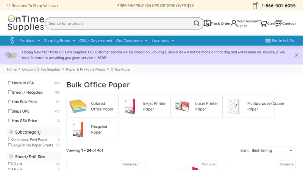This screenshot has width=303, height=170.
Task: Enable the Has Bulk Price filter
Action: tap(9, 102)
